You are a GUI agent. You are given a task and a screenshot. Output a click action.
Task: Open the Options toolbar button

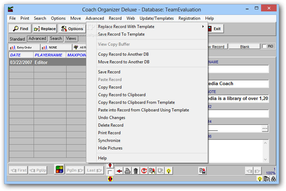[x=72, y=29]
